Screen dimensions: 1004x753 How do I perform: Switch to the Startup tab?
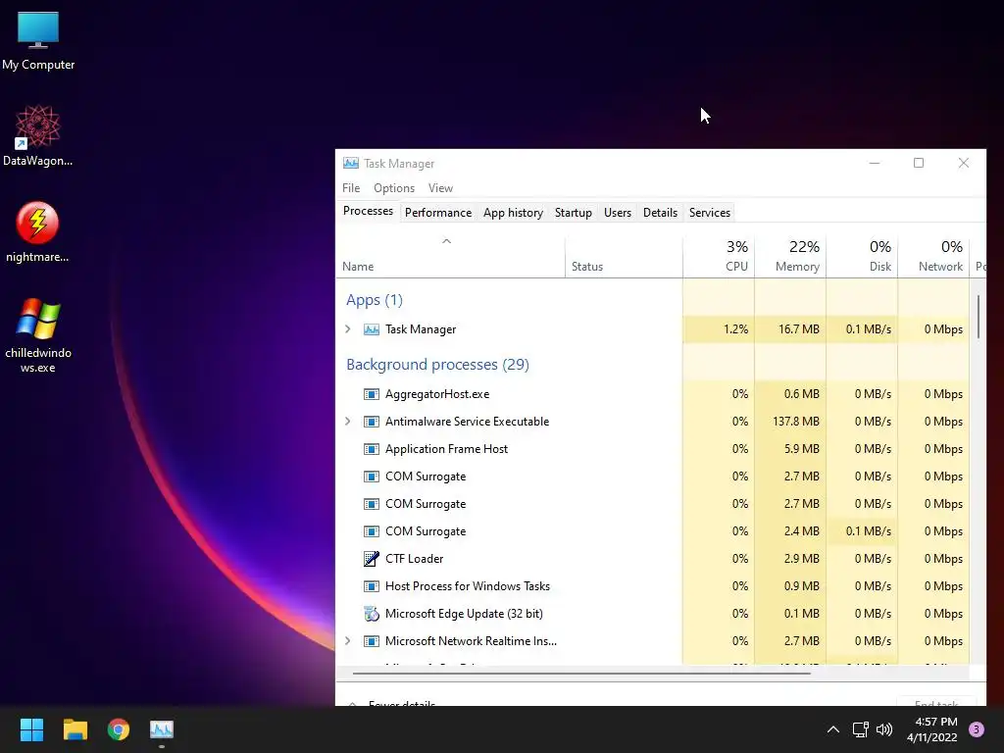(x=573, y=213)
